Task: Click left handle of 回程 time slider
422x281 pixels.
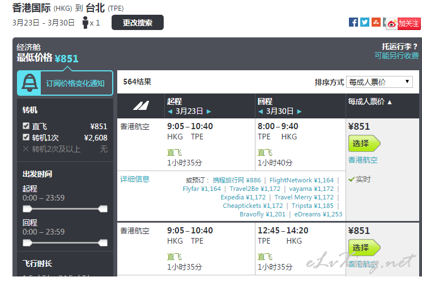Action: [x=27, y=243]
